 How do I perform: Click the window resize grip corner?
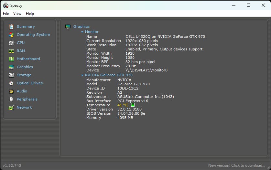(x=269, y=168)
